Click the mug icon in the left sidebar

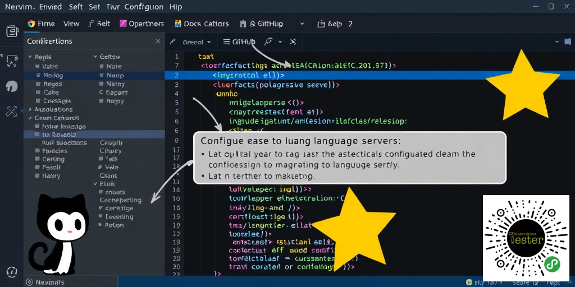[12, 31]
